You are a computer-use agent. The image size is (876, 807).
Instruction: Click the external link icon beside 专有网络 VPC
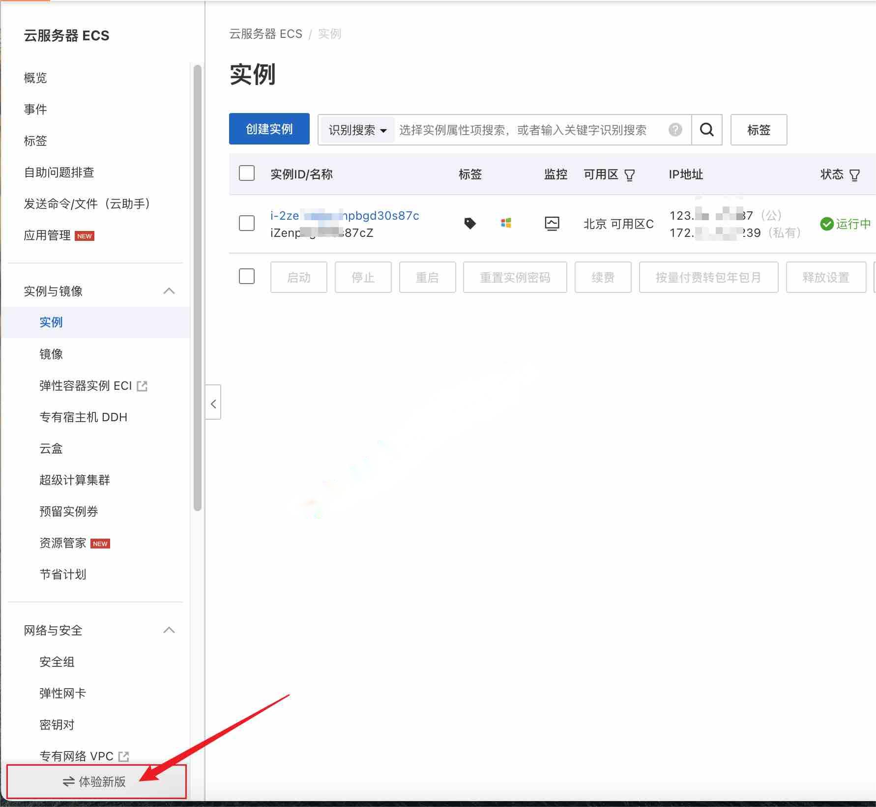pos(124,756)
